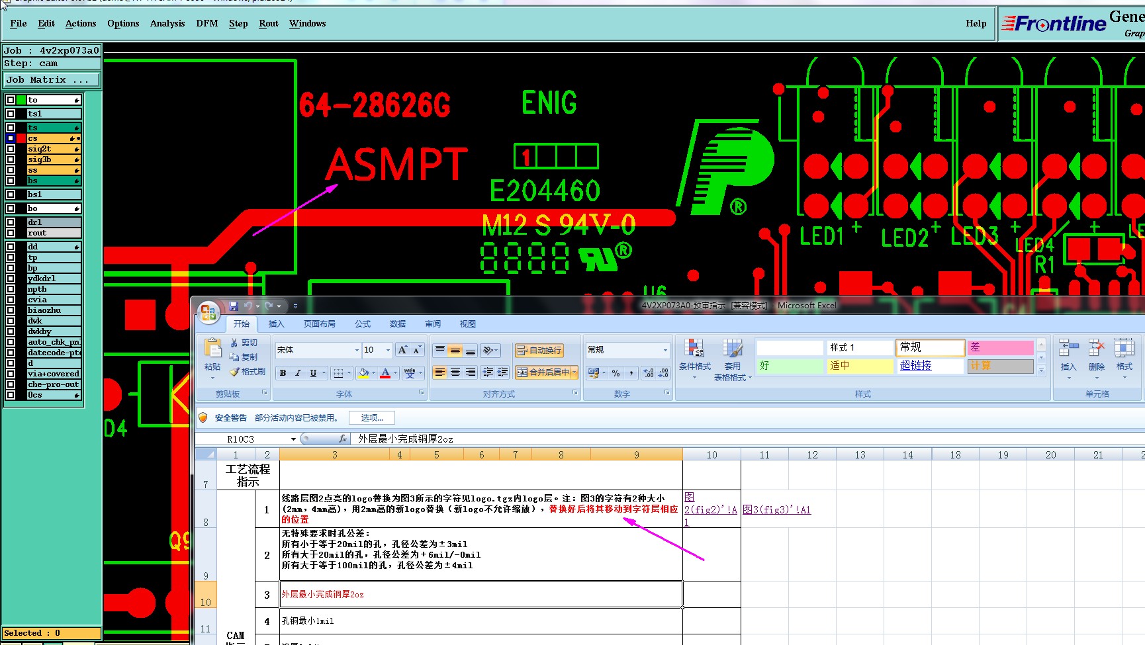Apply percent style to cell

point(616,373)
